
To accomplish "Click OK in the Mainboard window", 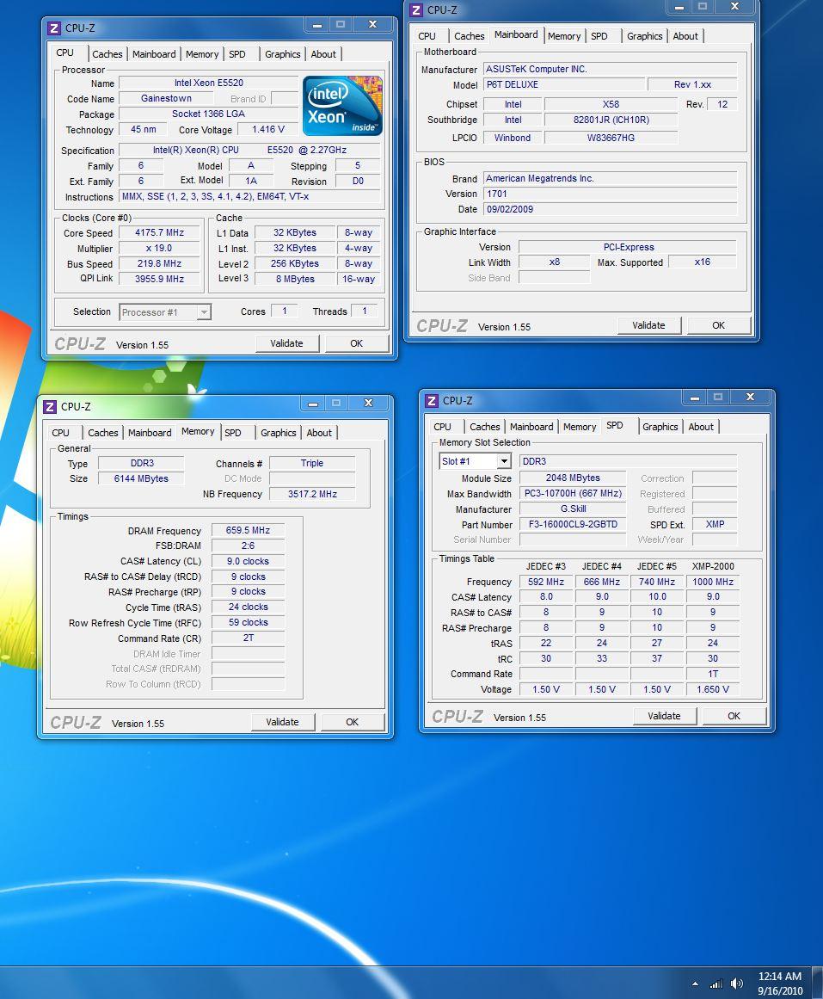I will coord(719,325).
